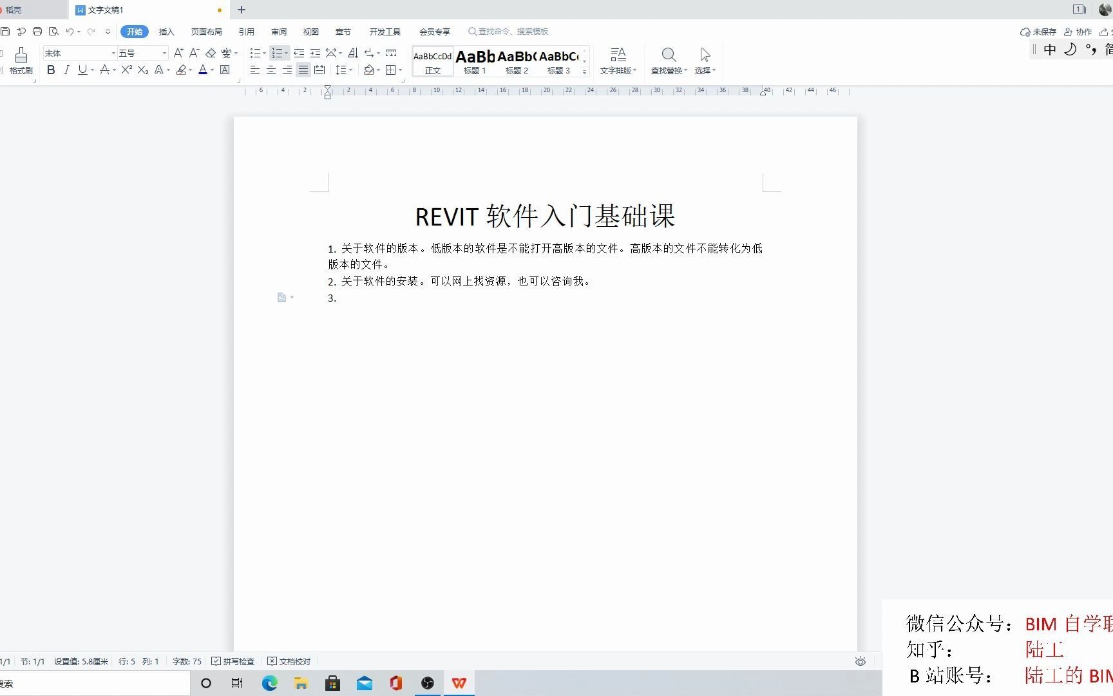Image resolution: width=1113 pixels, height=696 pixels.
Task: Switch to the 开发工具 tab
Action: [385, 32]
